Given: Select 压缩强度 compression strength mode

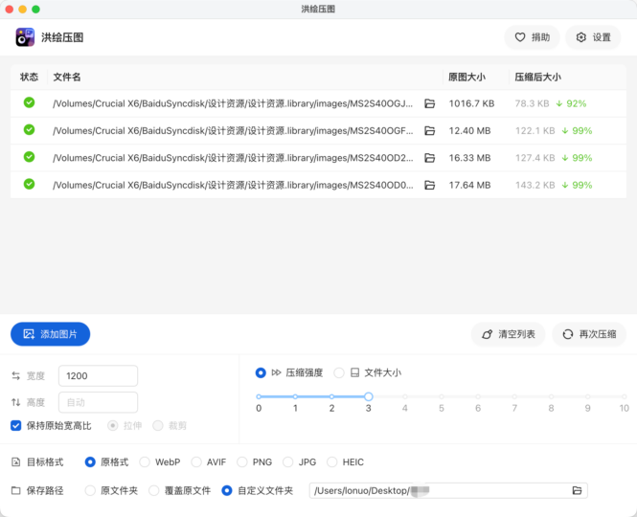Looking at the screenshot, I should point(261,372).
